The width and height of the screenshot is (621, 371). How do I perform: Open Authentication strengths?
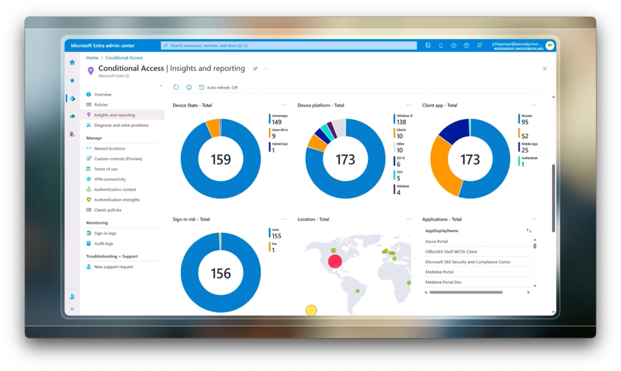pyautogui.click(x=117, y=200)
